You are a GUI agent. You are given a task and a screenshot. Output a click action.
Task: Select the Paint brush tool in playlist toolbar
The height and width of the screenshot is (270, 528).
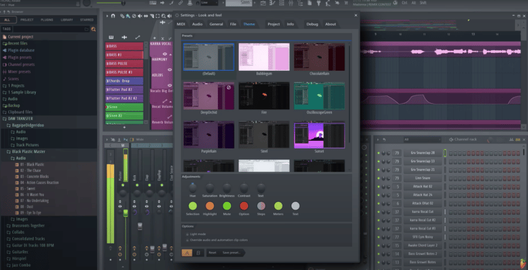pyautogui.click(x=128, y=16)
